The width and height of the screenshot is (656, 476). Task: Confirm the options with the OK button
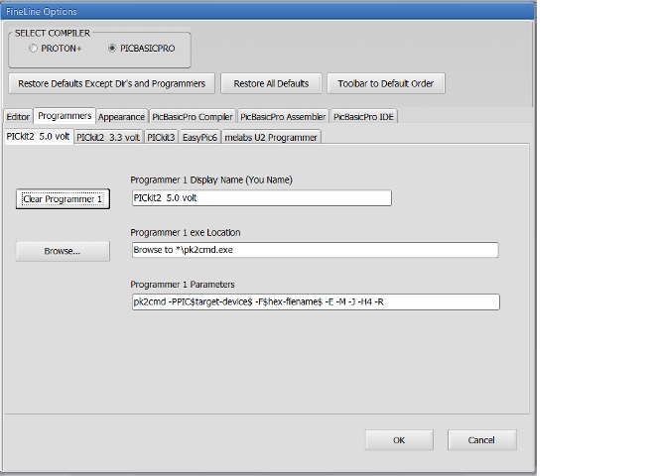coord(399,439)
